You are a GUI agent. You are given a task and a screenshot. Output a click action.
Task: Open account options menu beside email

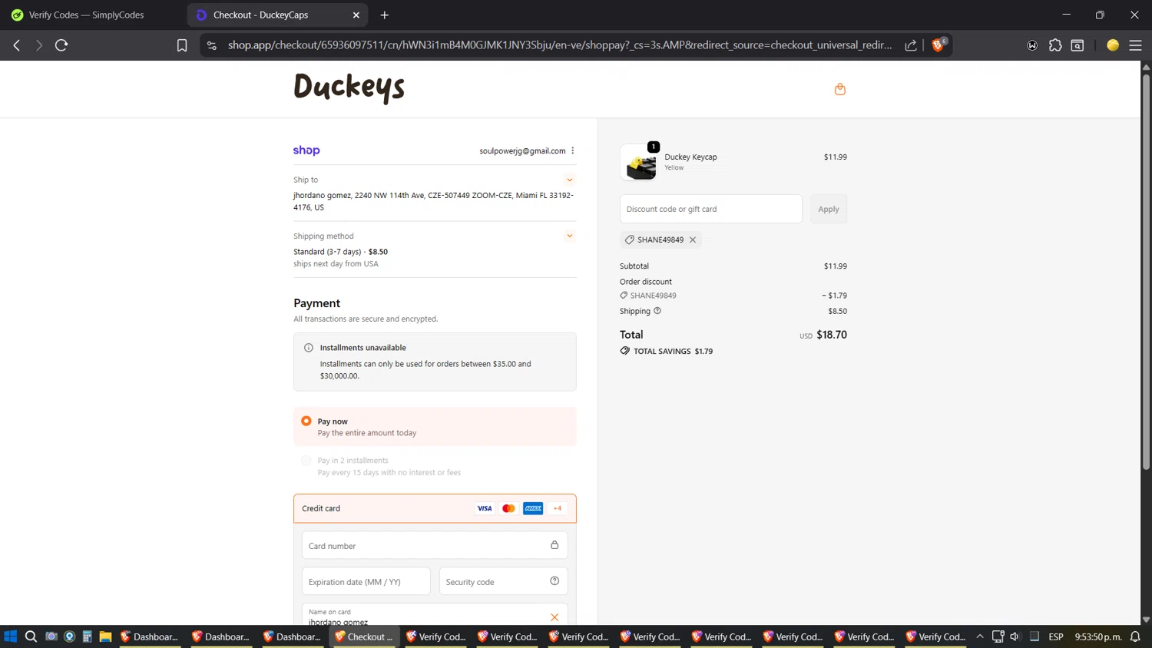573,150
